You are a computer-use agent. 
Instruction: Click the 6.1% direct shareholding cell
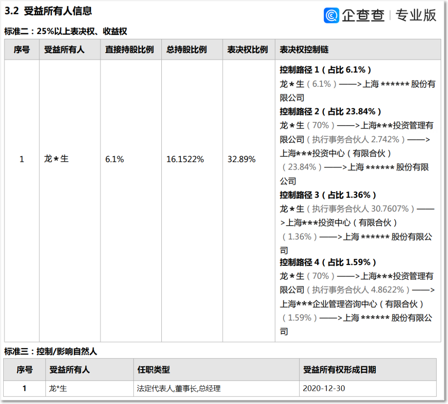(x=114, y=159)
